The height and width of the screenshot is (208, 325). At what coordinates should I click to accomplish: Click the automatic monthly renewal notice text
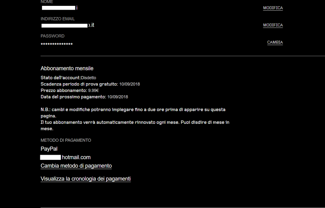point(135,125)
